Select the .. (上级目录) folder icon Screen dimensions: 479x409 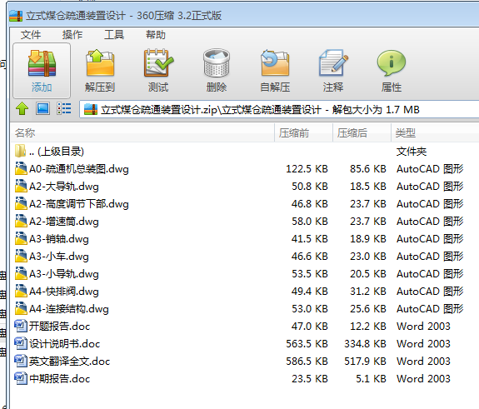20,151
